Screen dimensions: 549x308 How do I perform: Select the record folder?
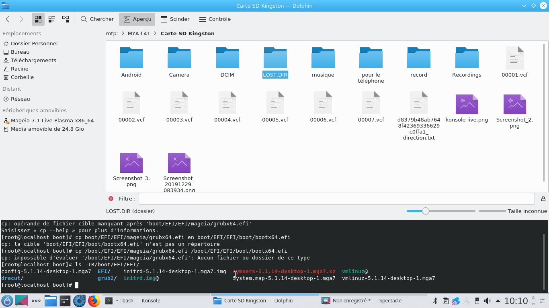(419, 62)
